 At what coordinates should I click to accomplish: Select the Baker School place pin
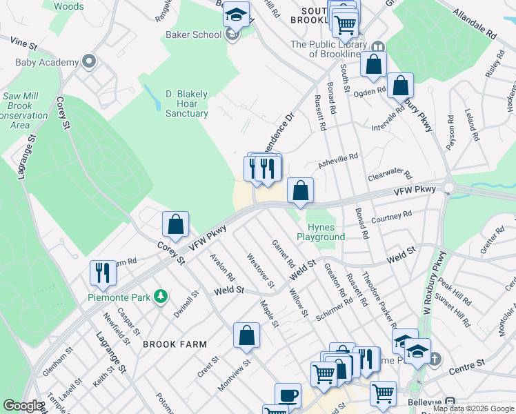[232, 34]
